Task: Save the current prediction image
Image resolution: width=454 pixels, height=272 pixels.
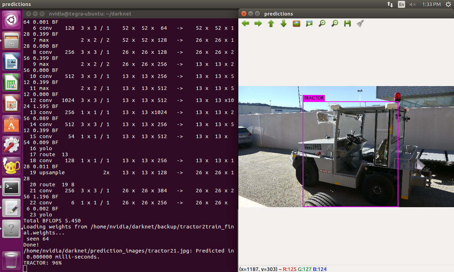Action: point(347,23)
